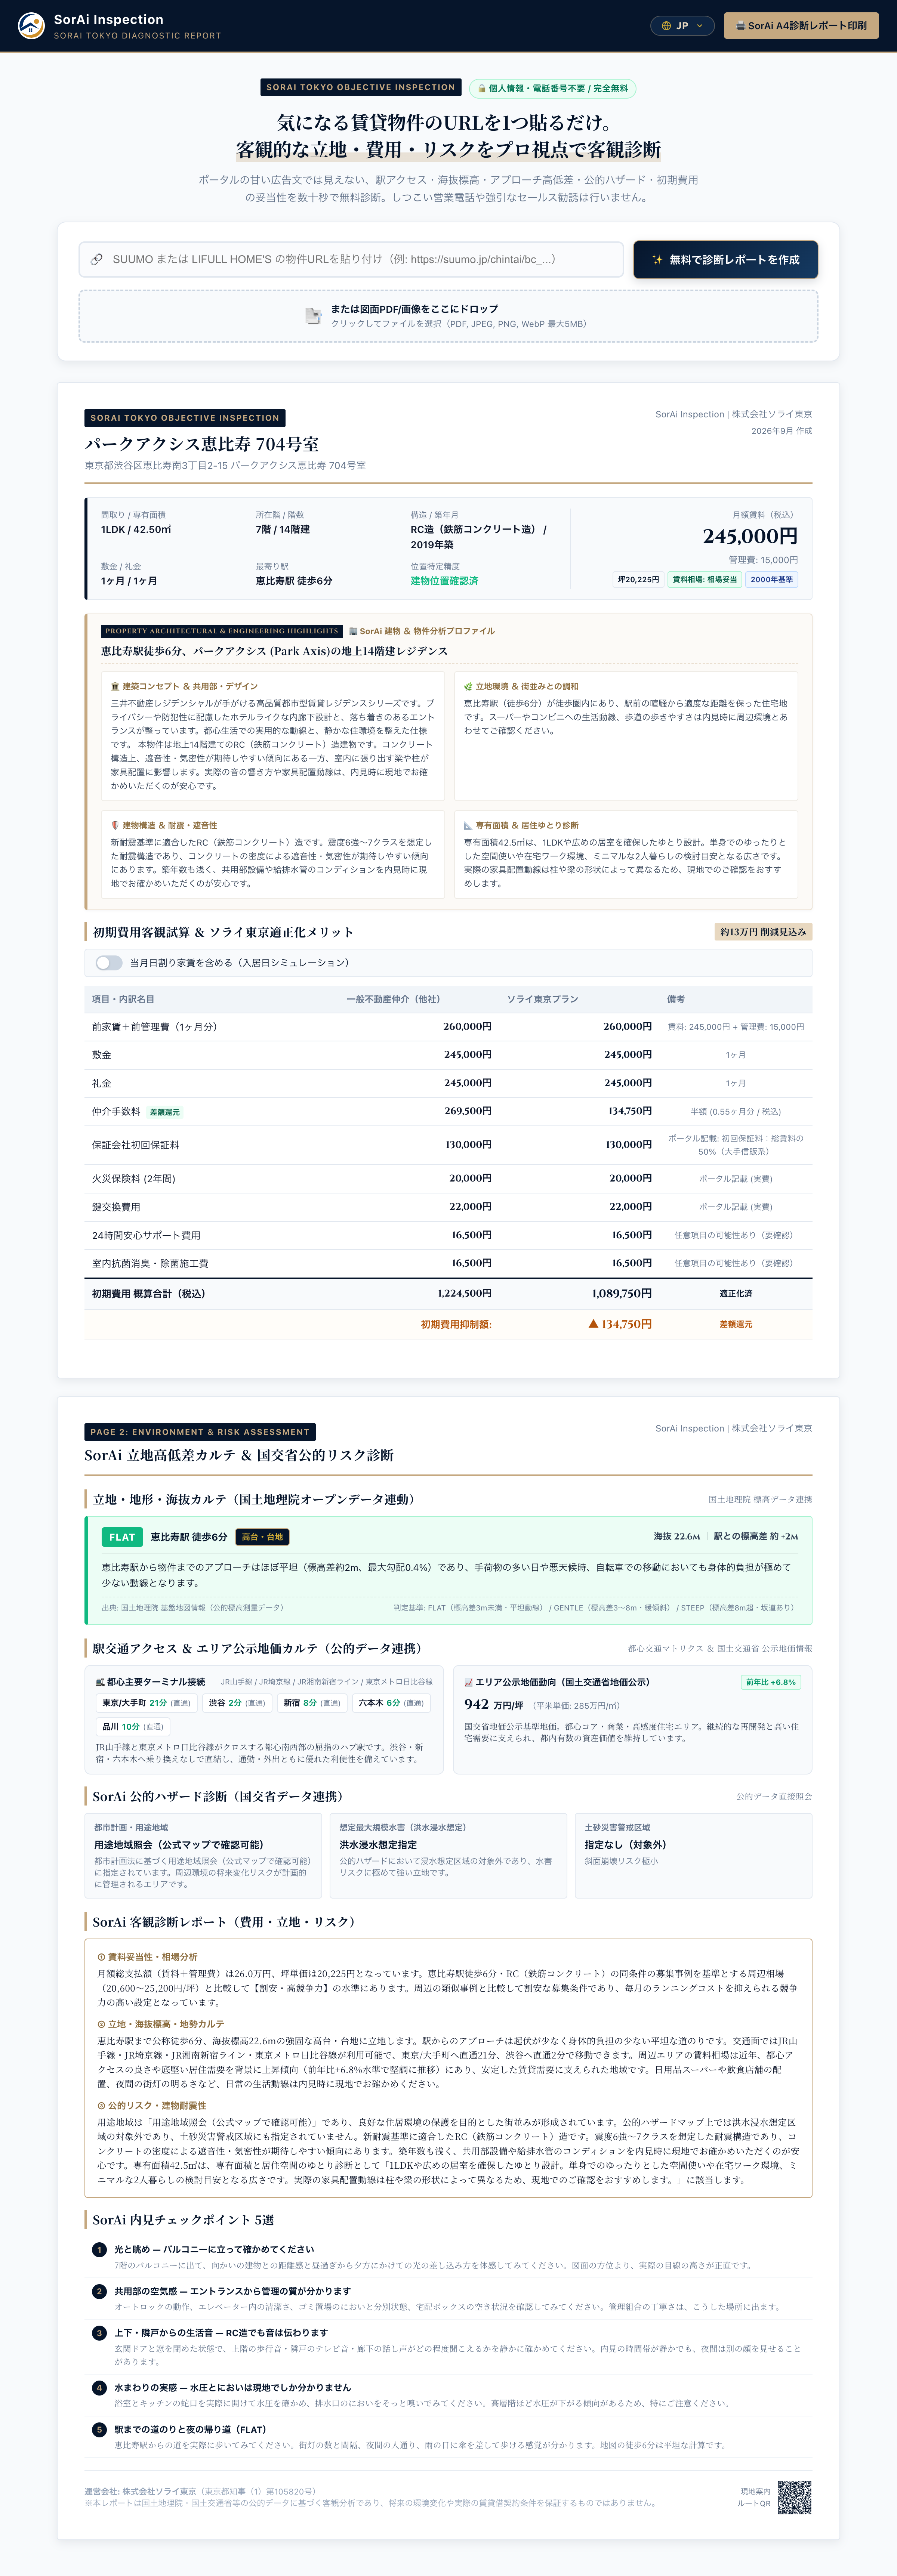Click the エリア公示地価動向 chart icon
Image resolution: width=897 pixels, height=2576 pixels.
468,1682
